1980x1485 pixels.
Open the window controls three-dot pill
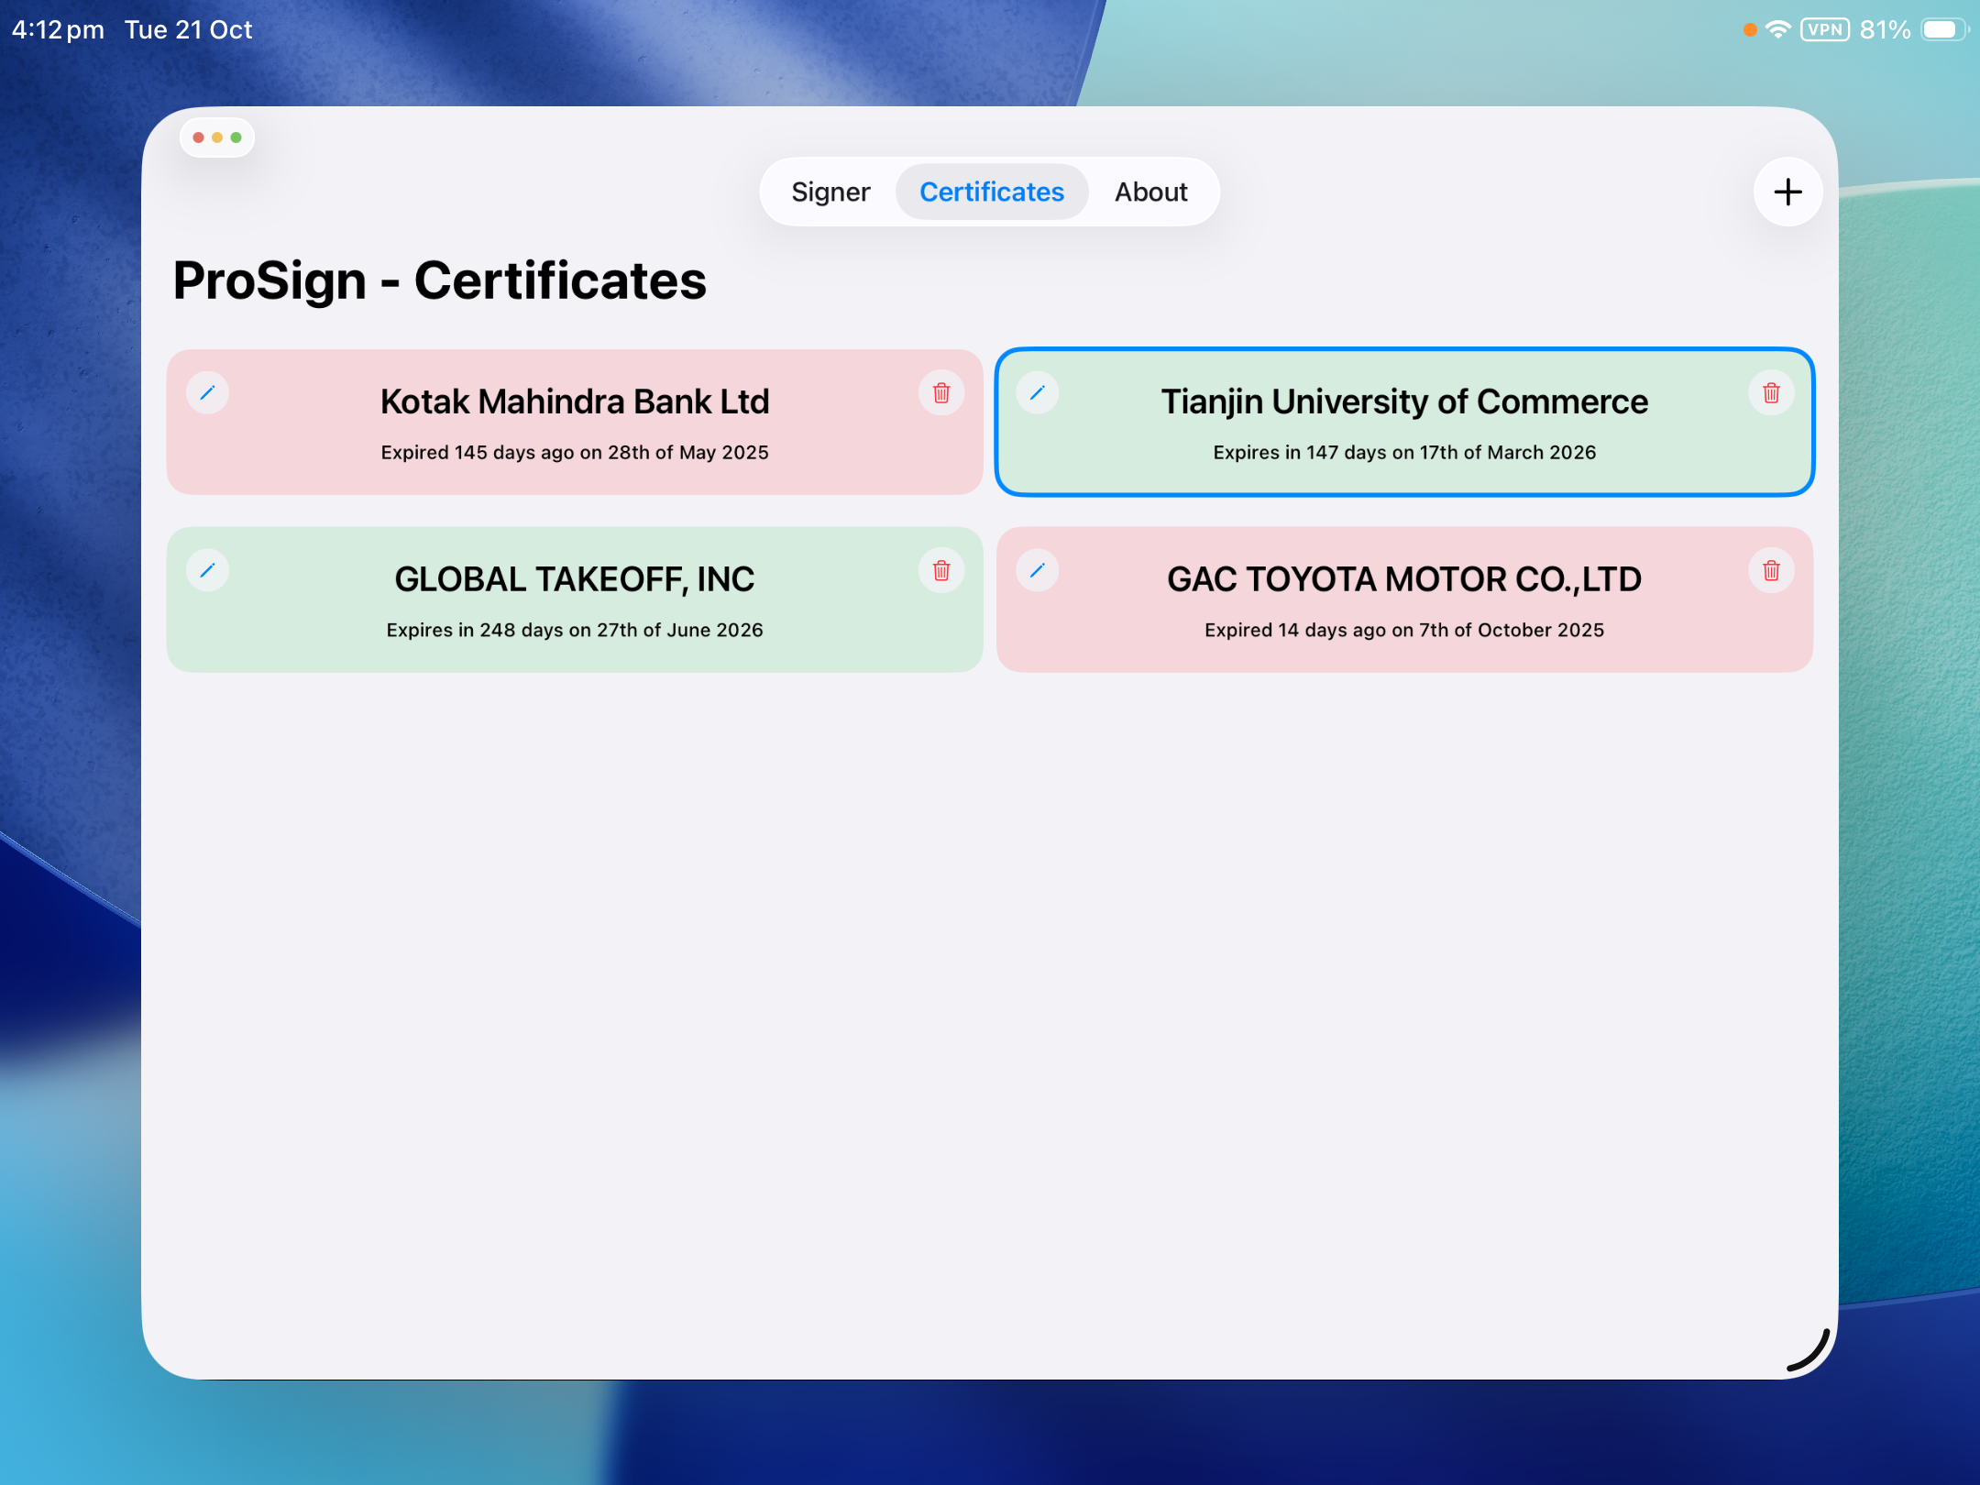pos(217,137)
